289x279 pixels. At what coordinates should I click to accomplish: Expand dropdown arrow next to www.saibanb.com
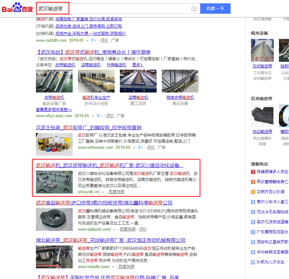pos(114,230)
